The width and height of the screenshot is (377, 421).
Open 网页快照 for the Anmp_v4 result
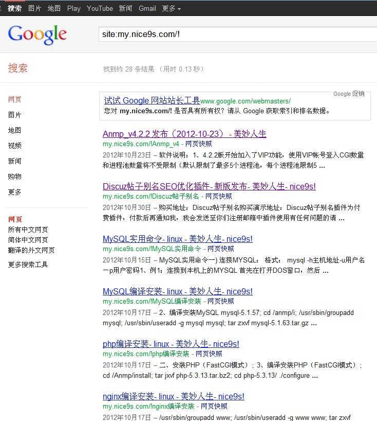tap(199, 144)
